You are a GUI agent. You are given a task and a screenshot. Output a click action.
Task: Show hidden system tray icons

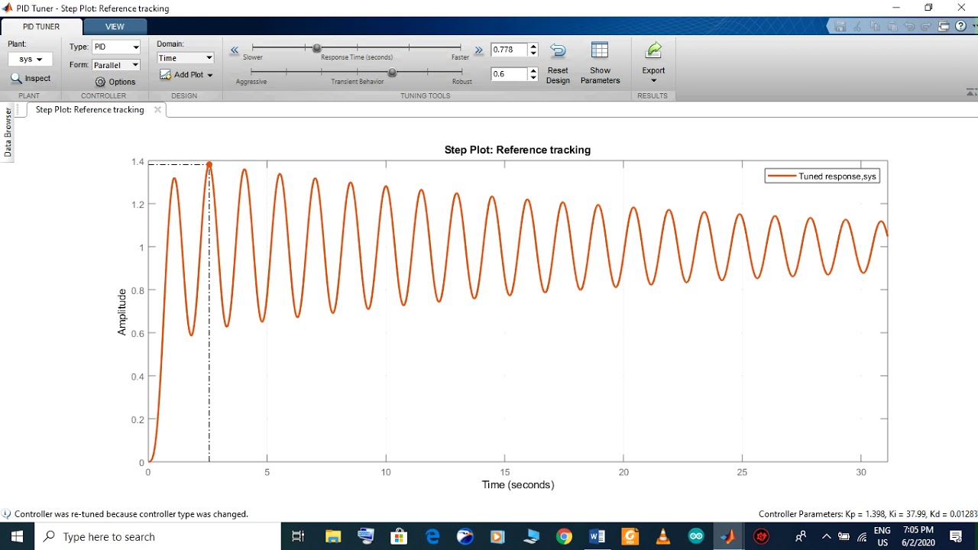tap(826, 536)
